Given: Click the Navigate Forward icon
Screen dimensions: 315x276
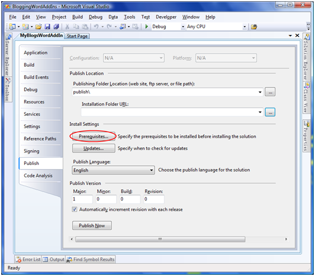Looking at the screenshot, I should click(136, 27).
